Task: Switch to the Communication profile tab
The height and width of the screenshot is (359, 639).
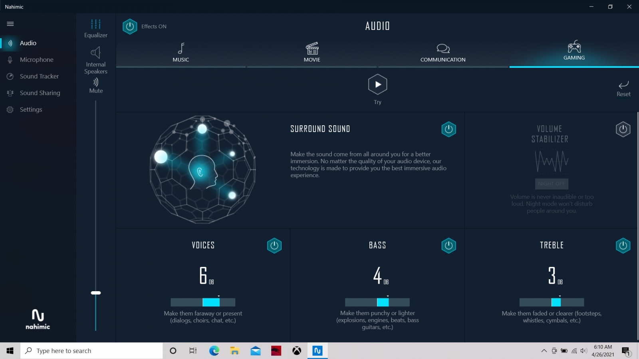Action: (x=443, y=53)
